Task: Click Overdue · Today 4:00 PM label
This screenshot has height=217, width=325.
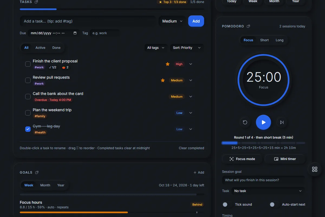Action: (53, 100)
